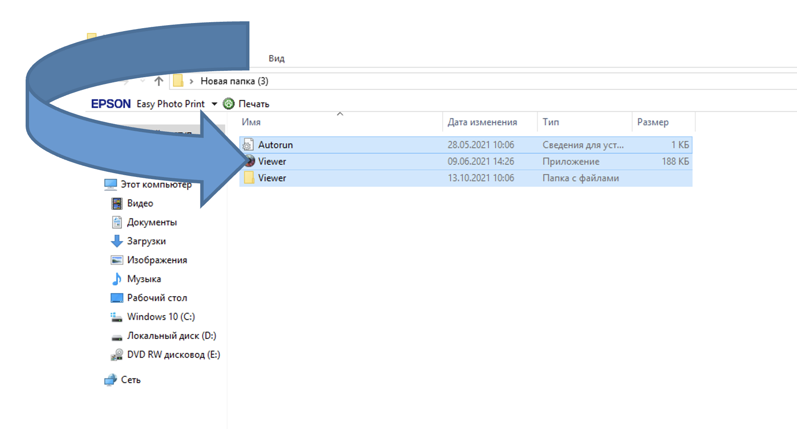797x429 pixels.
Task: Click the green Print icon
Action: tap(229, 104)
